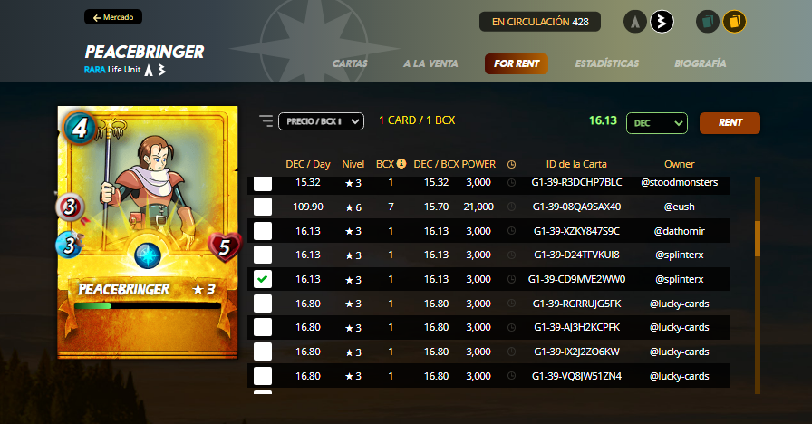This screenshot has height=424, width=812.
Task: Click clock icon in G1-39-CD9MVE2WW0 row
Action: click(x=511, y=279)
